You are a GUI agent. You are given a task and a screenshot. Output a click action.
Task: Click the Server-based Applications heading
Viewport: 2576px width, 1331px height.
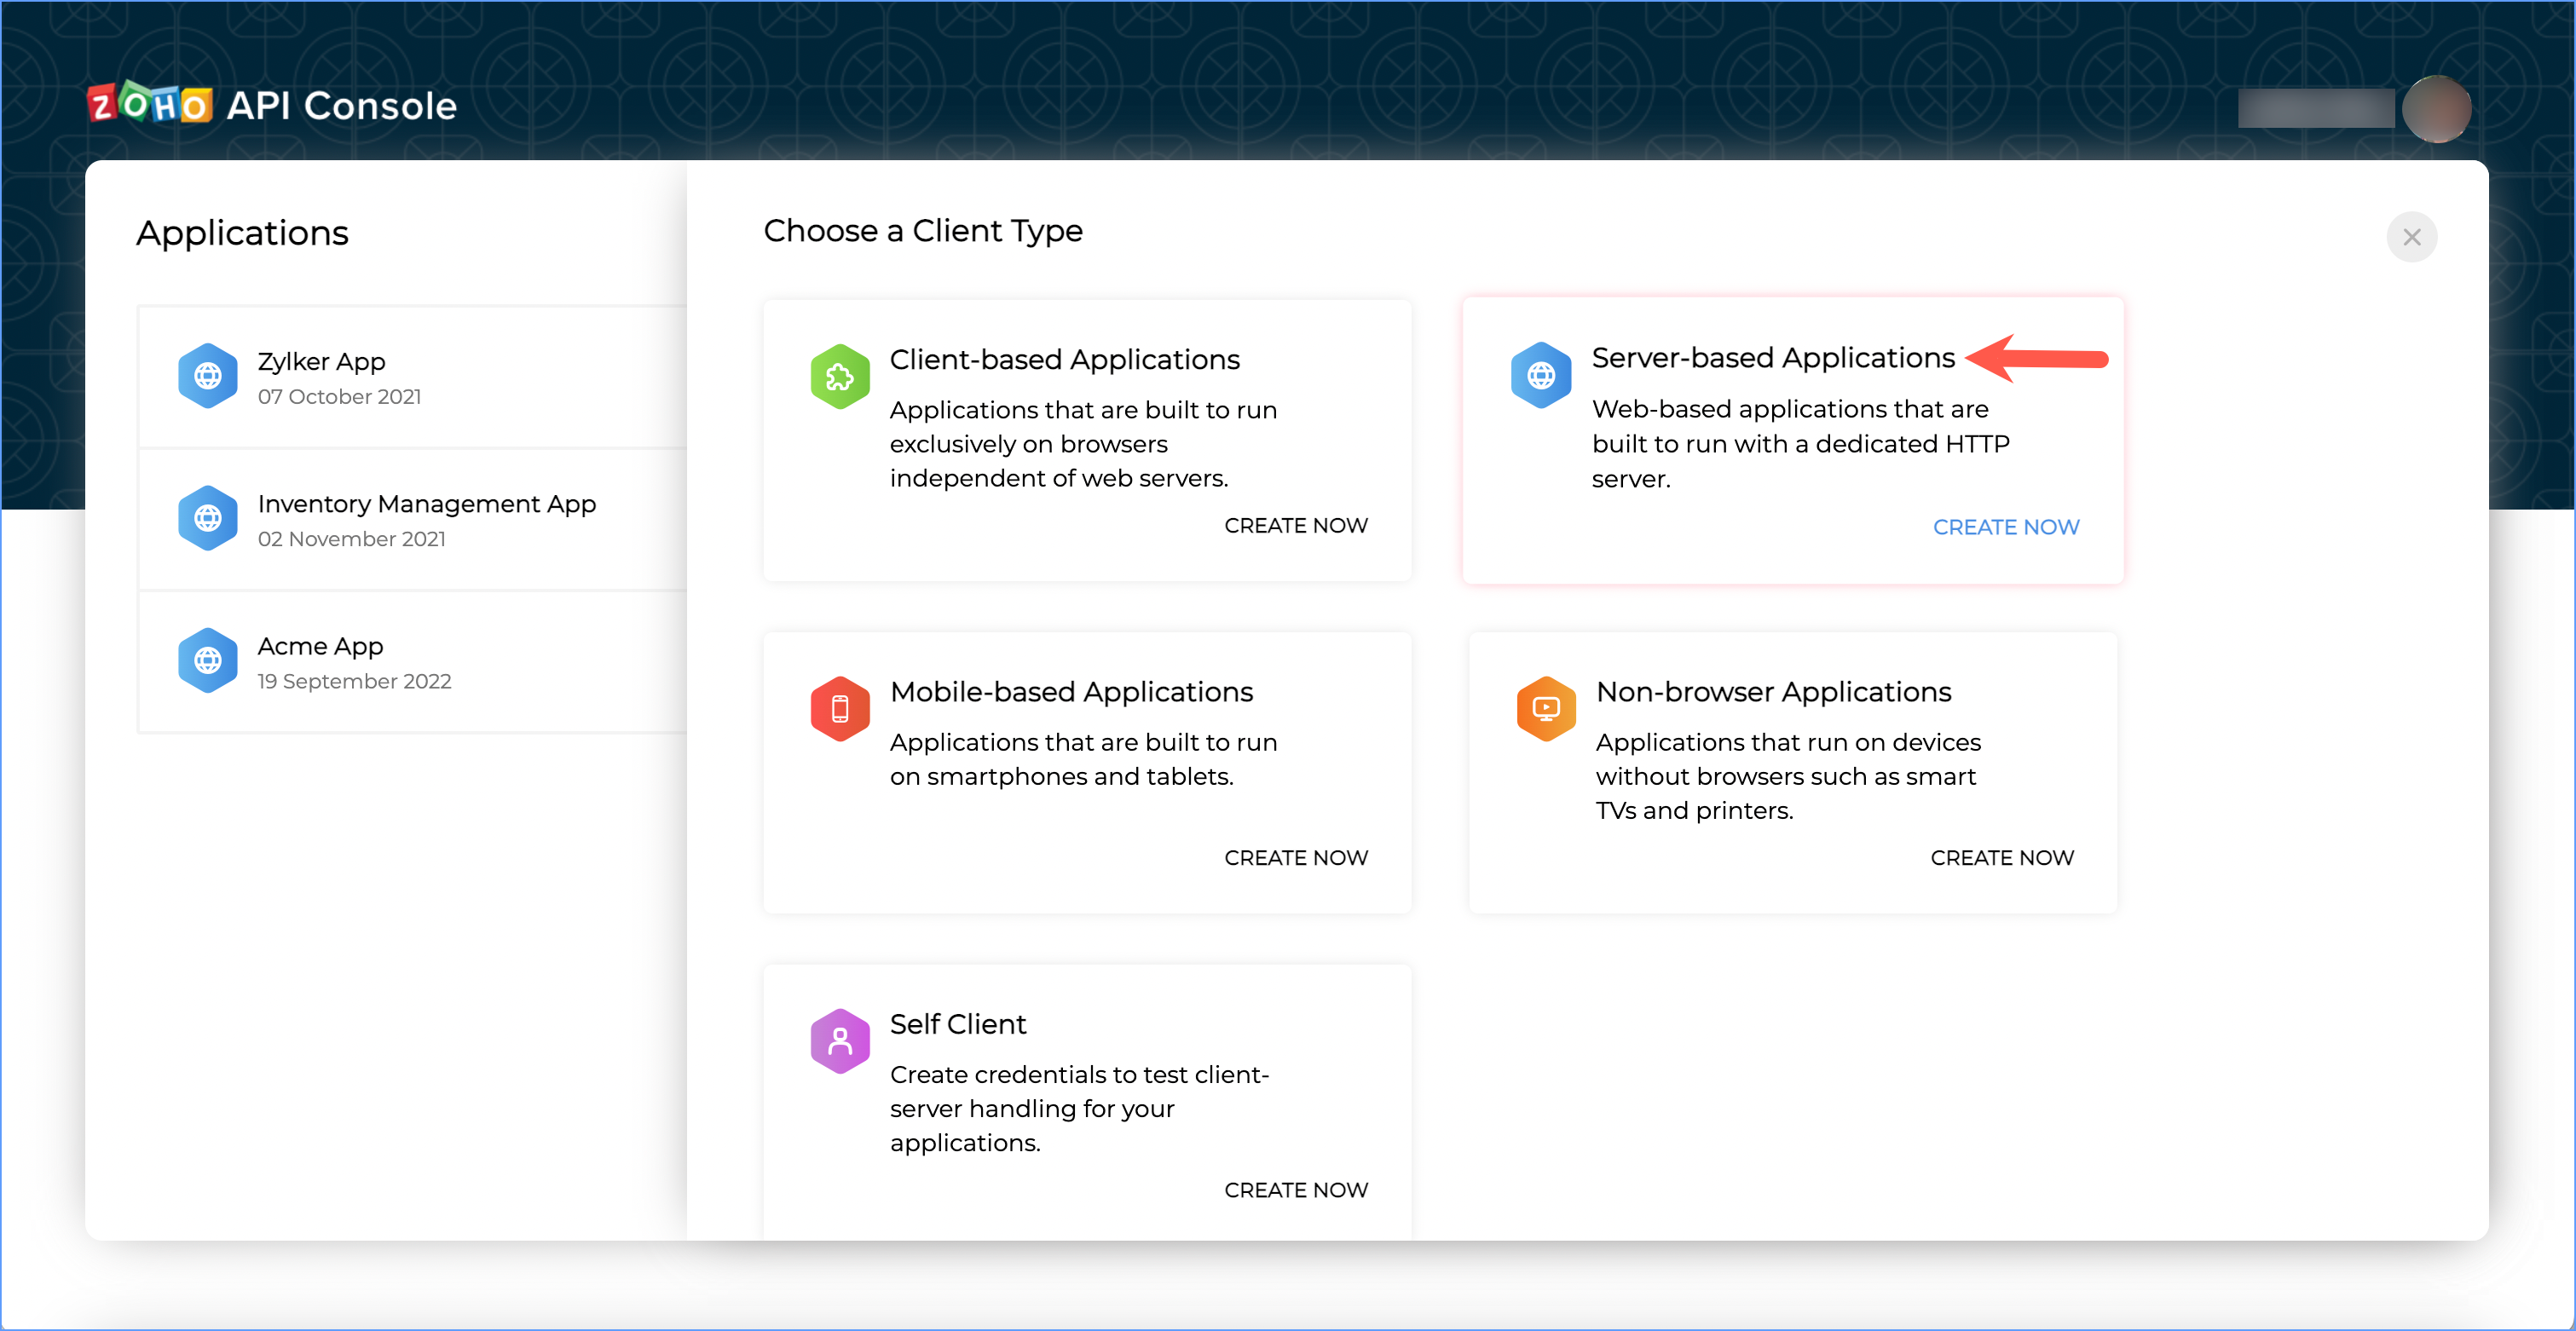point(1772,358)
